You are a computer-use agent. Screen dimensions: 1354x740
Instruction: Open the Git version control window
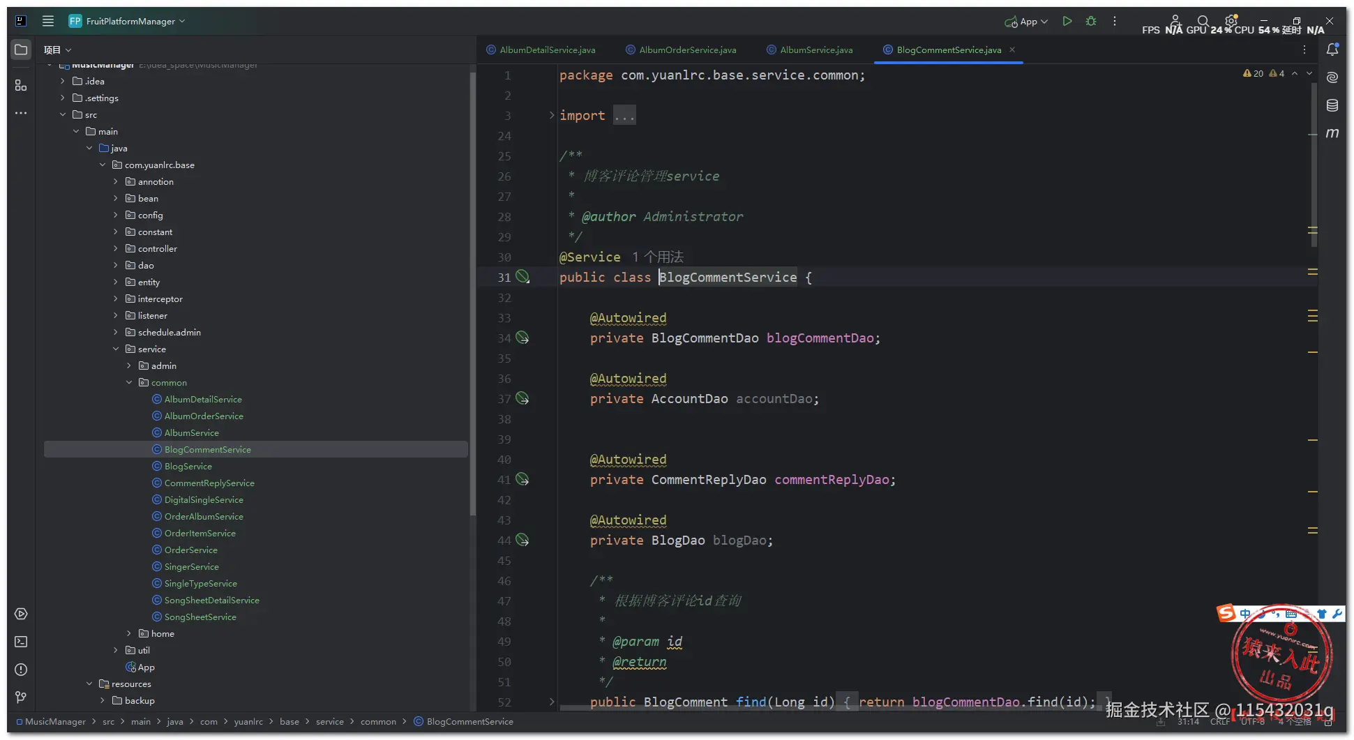[x=21, y=697]
